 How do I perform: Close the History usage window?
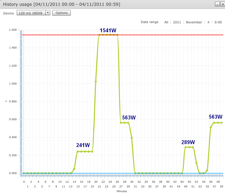[x=222, y=4]
